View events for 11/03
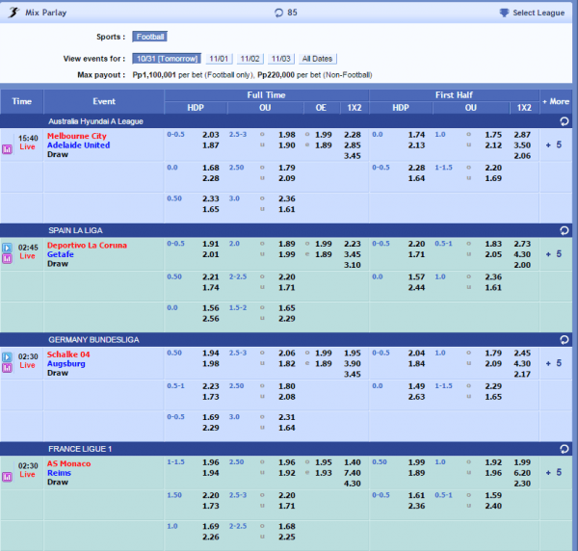 coord(281,59)
